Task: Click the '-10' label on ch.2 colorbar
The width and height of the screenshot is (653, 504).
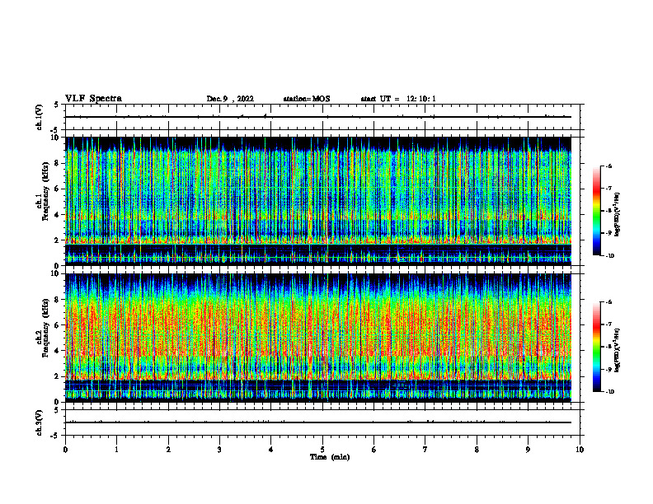Action: [609, 392]
